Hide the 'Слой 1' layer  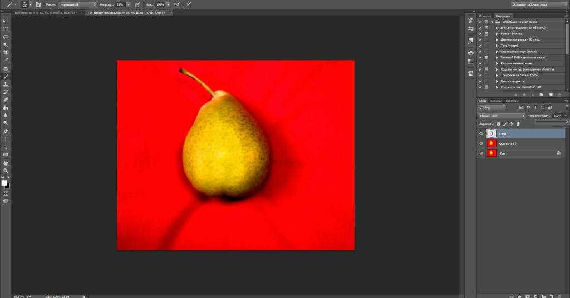click(x=481, y=133)
